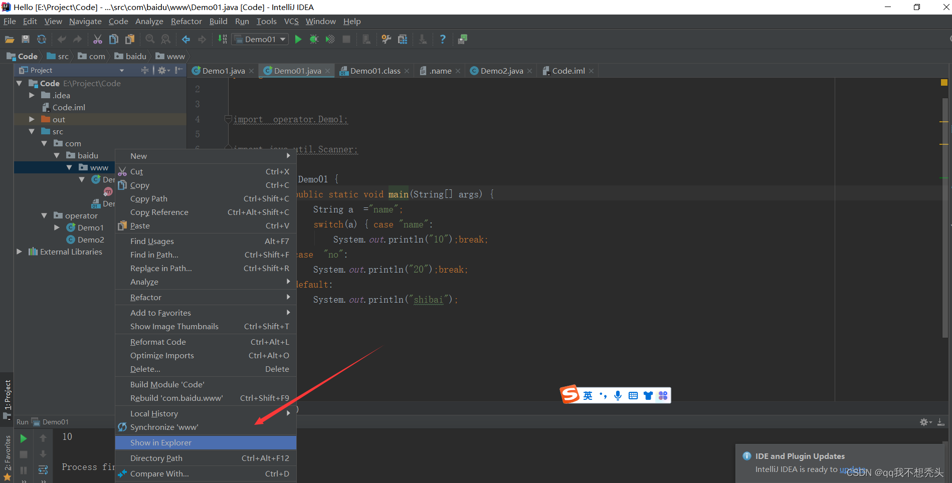Expand the out folder node

32,119
